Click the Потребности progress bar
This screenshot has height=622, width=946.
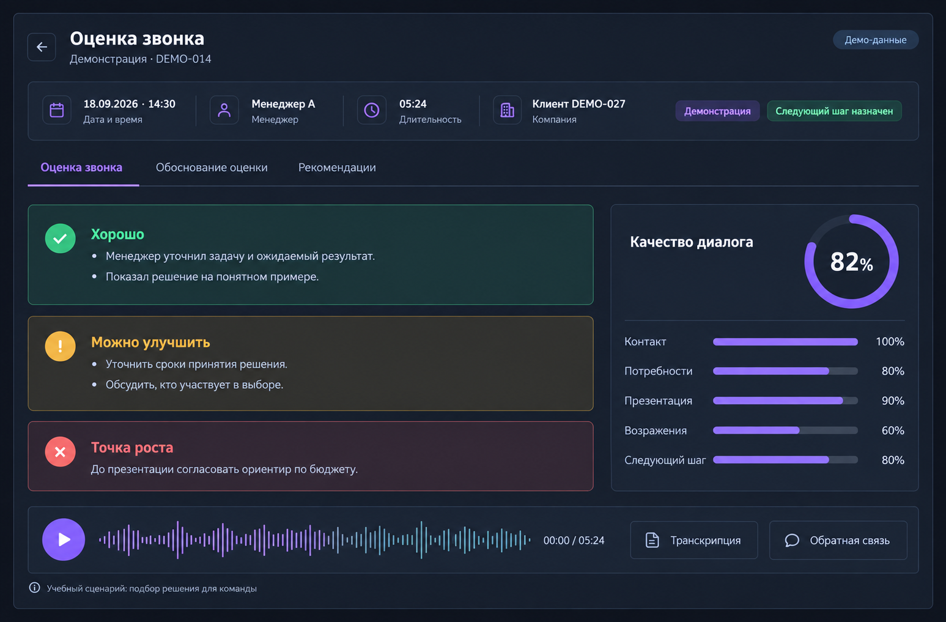pyautogui.click(x=785, y=371)
